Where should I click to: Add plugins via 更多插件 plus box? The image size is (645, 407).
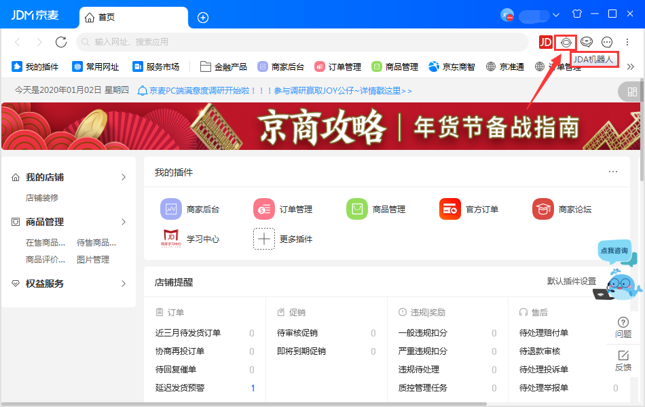263,239
